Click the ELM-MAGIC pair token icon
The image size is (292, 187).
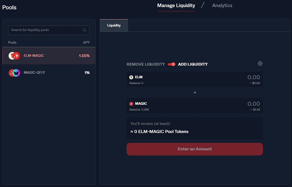click(14, 56)
